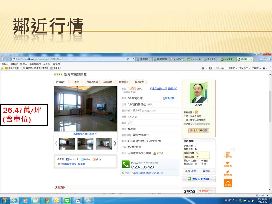Open the large living room main photo
Screen dimensions: 272x204
pyautogui.click(x=86, y=109)
